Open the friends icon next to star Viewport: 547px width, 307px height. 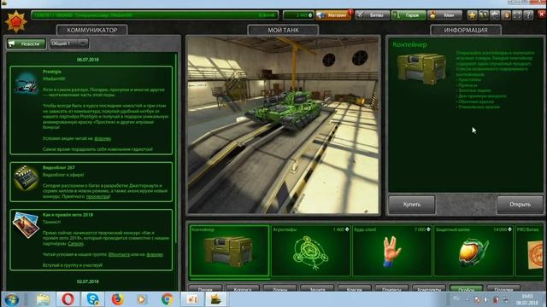pyautogui.click(x=484, y=15)
